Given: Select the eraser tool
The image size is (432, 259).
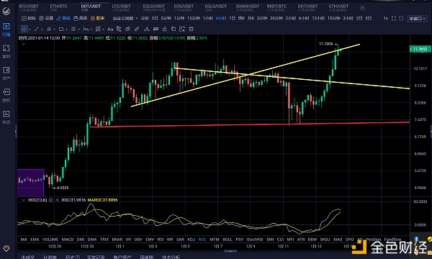Looking at the screenshot, I should click(x=146, y=29).
